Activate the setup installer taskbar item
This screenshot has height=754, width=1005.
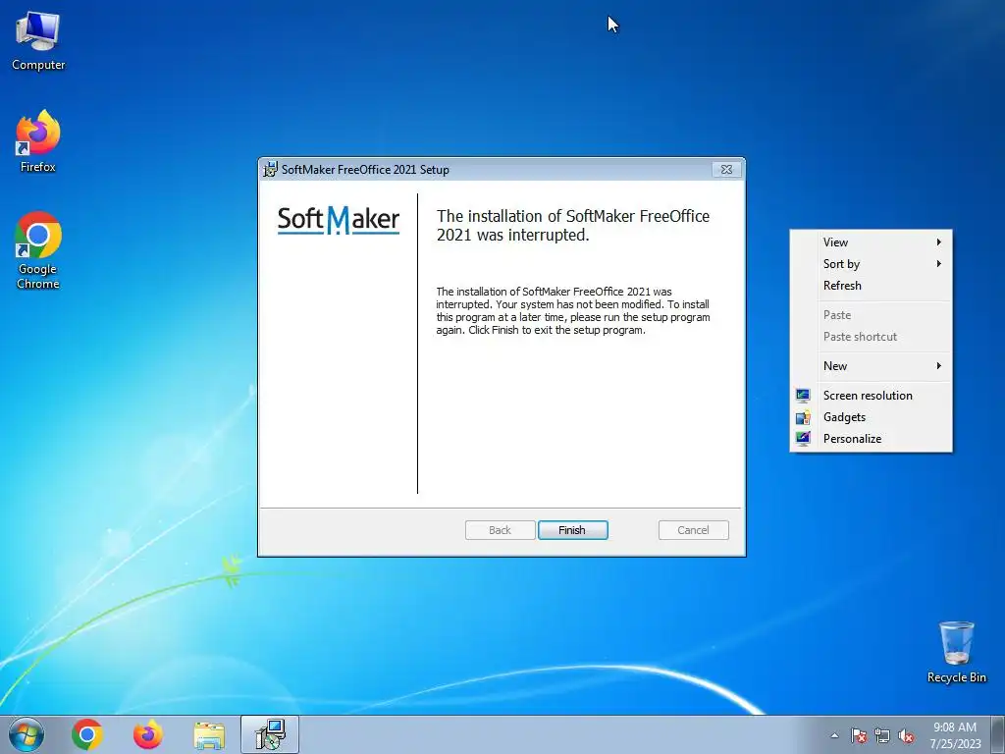pos(270,734)
